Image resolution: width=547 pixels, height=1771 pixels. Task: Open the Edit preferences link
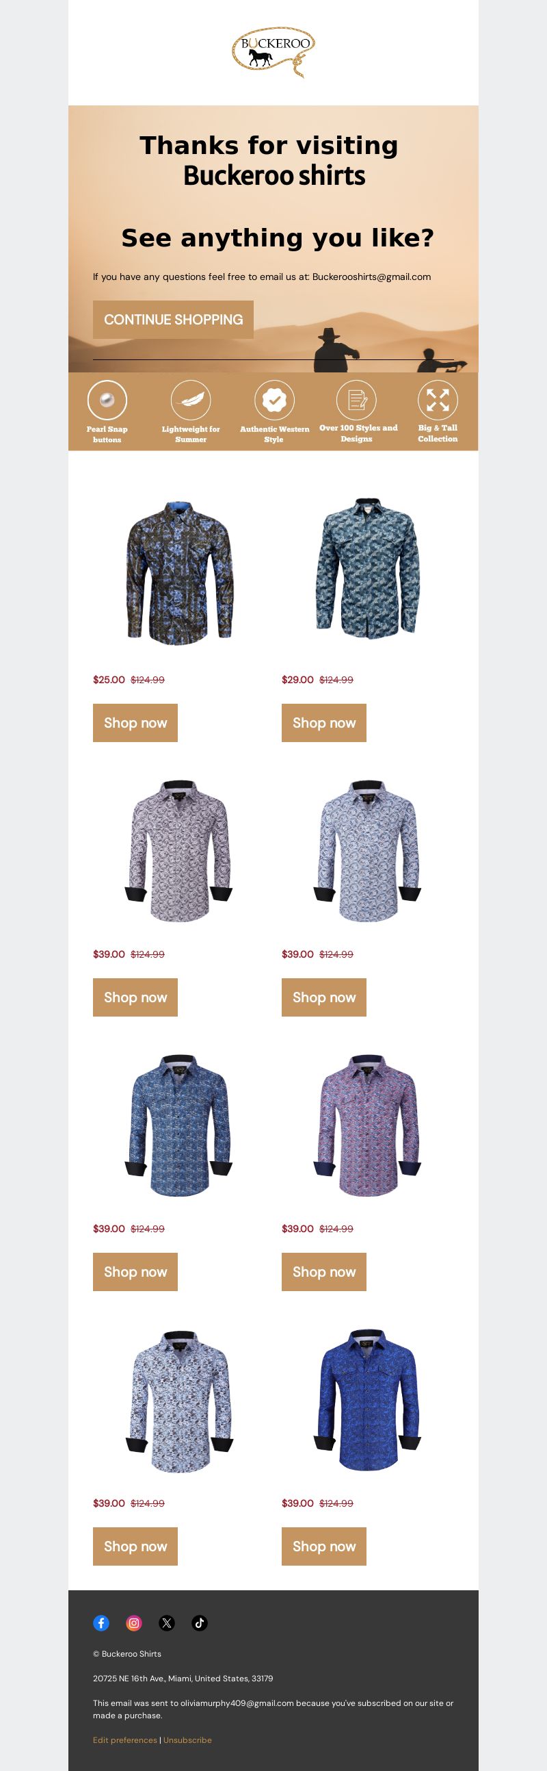point(125,1740)
